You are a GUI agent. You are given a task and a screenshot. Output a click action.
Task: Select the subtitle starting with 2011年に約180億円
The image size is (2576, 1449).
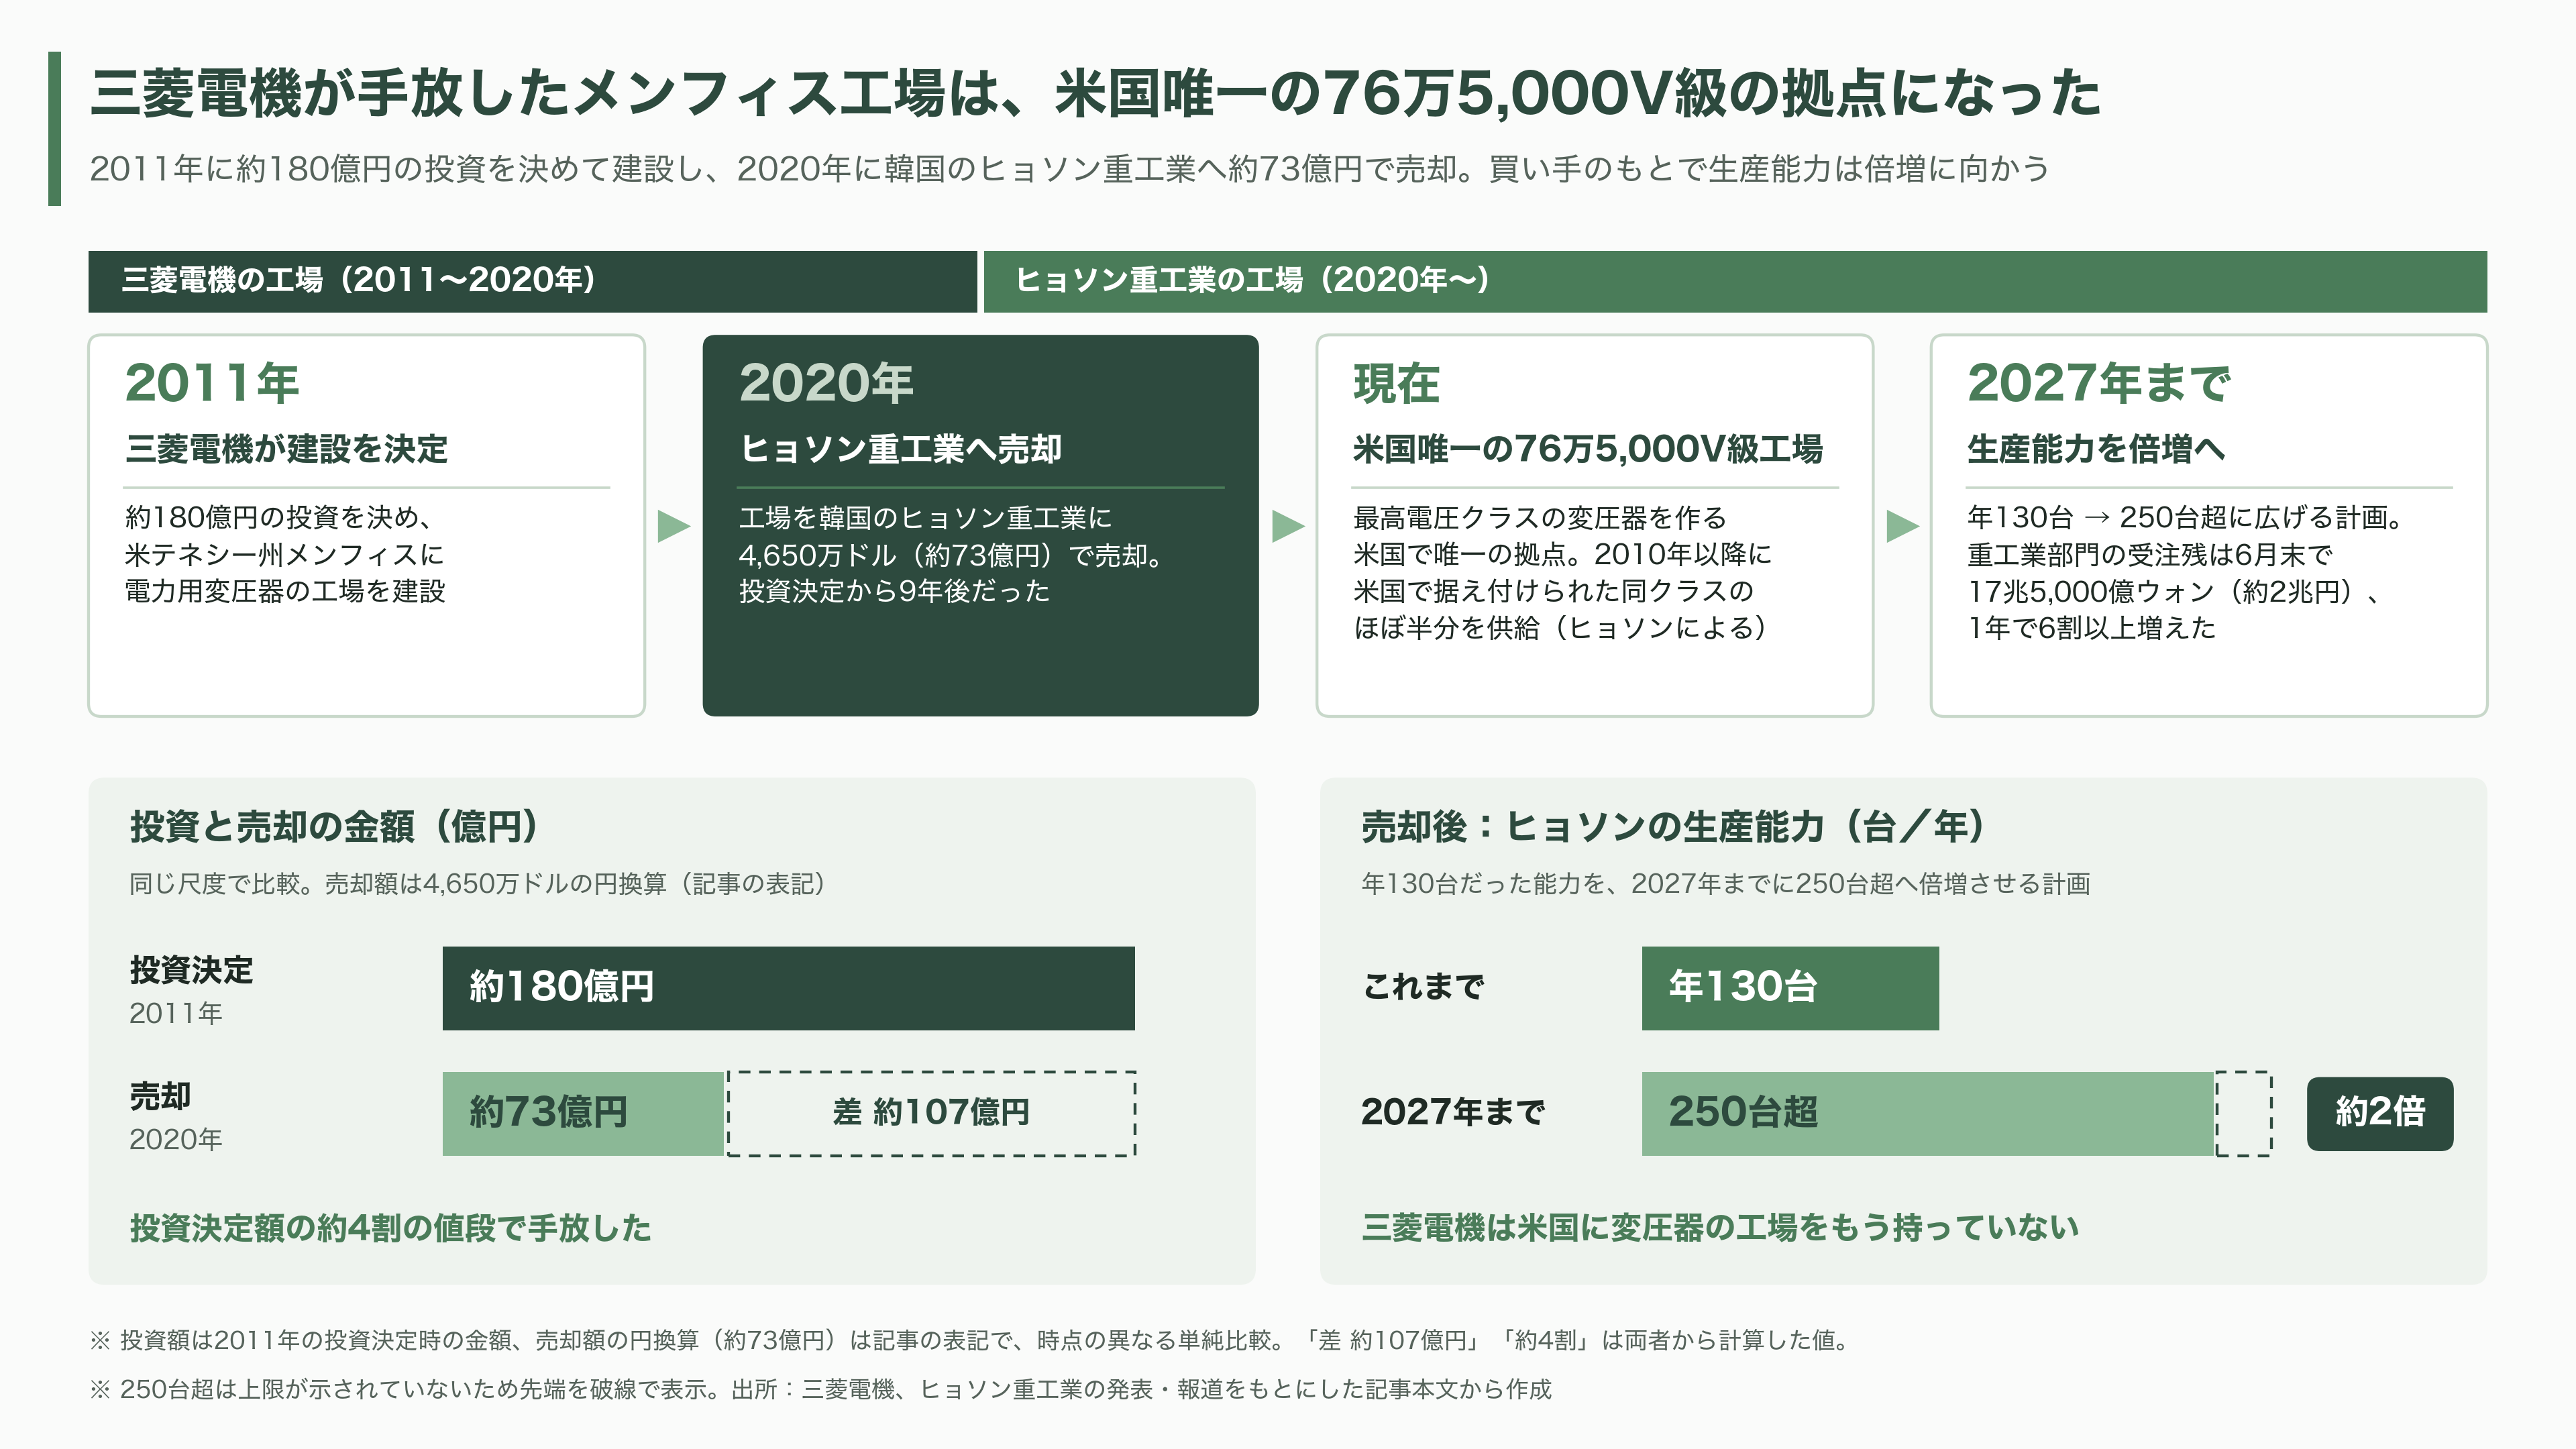click(x=1069, y=169)
